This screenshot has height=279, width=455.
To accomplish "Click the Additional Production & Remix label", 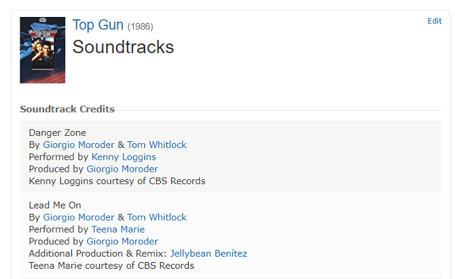I will click(x=97, y=254).
